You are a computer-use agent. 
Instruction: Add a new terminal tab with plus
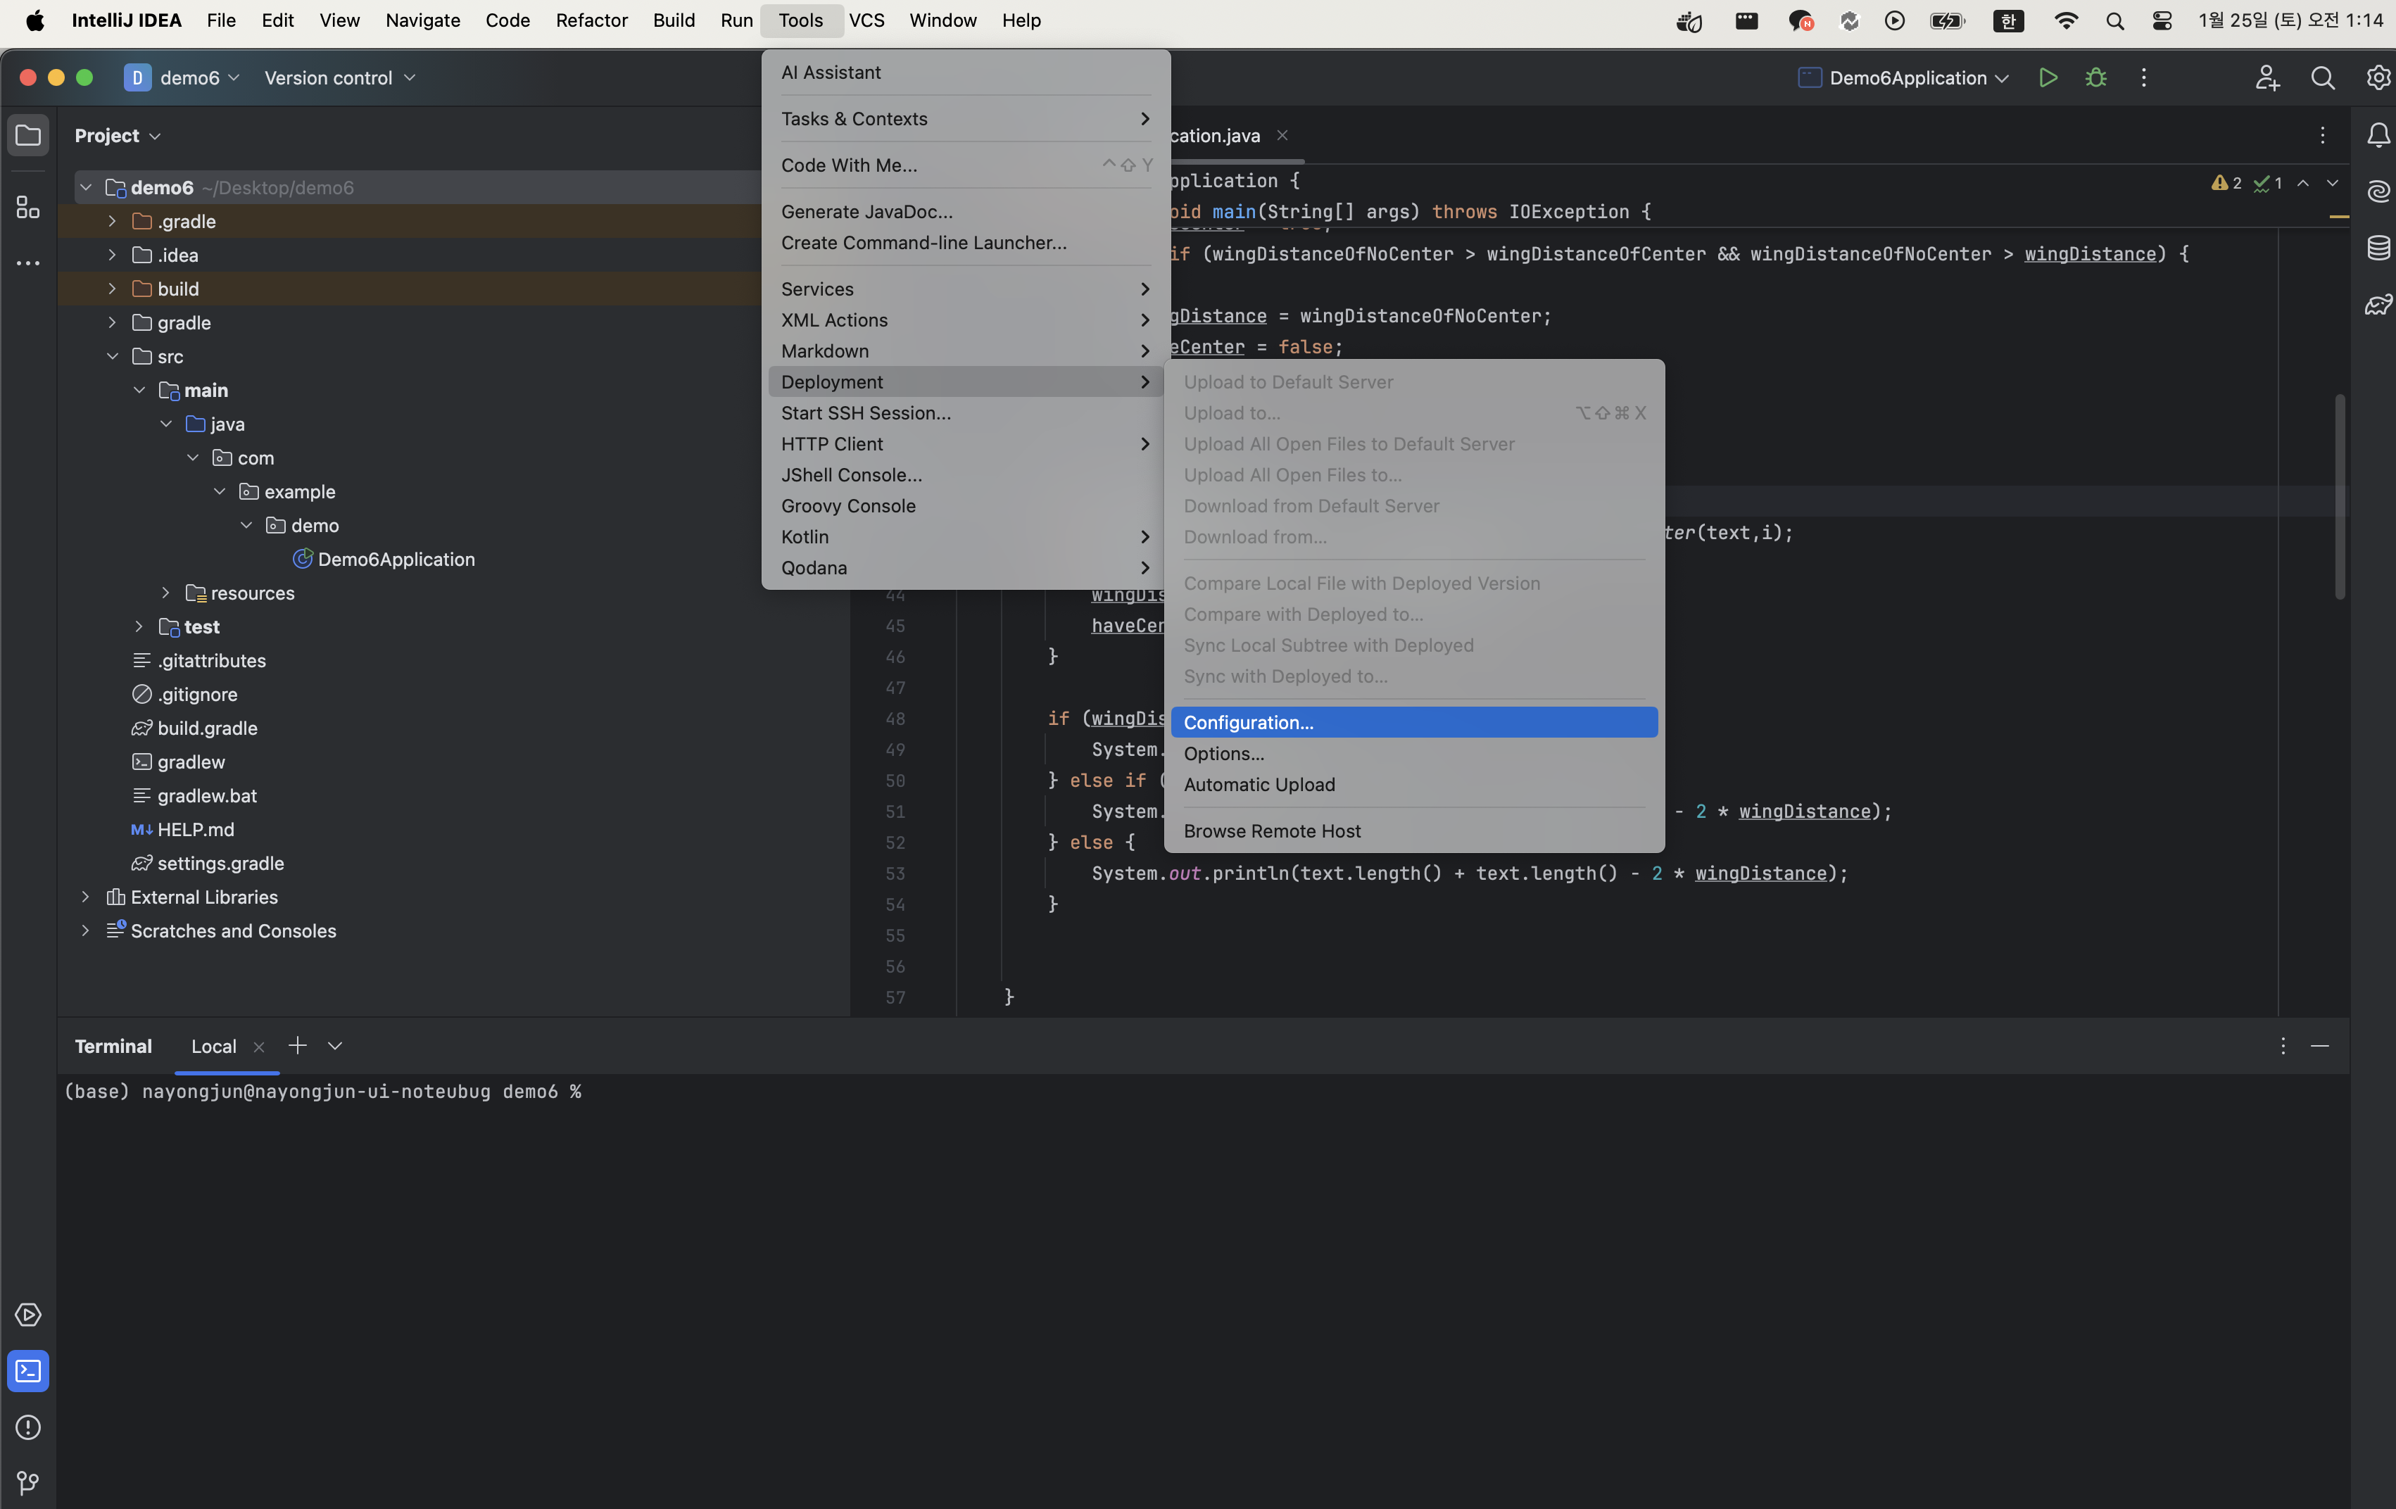pyautogui.click(x=296, y=1045)
